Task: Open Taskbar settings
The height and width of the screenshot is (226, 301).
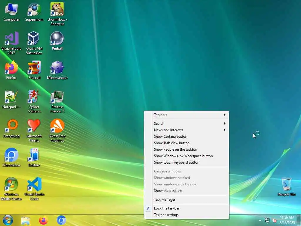Action: (x=186, y=215)
